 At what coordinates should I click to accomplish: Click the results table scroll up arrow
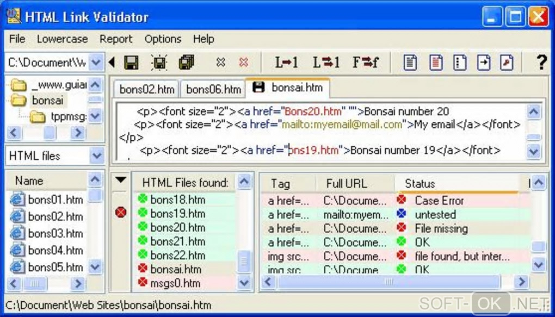pyautogui.click(x=538, y=183)
